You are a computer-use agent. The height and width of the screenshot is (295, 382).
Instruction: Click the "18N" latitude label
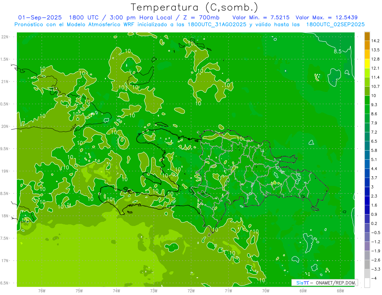click(x=4, y=216)
